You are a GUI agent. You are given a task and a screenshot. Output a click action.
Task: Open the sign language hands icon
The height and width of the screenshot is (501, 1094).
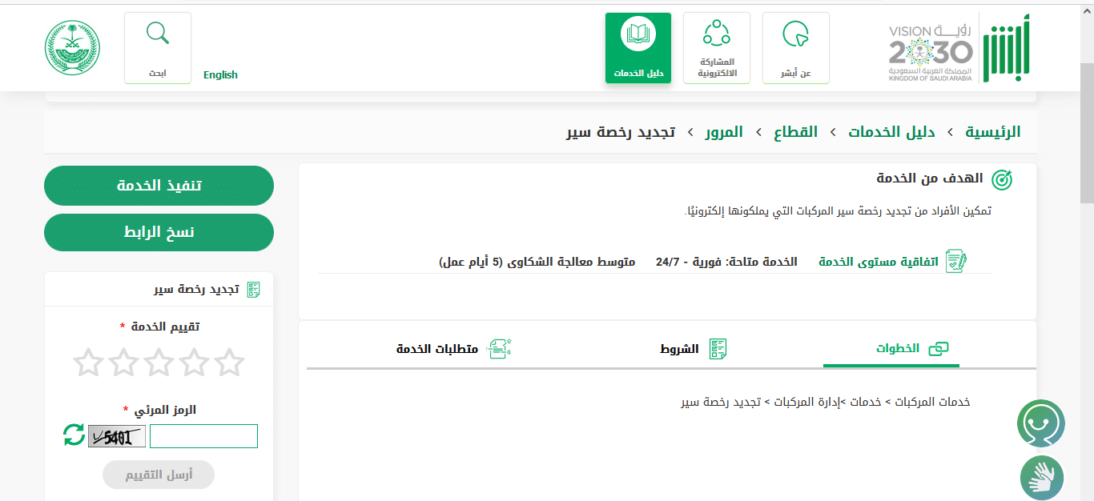pos(1042,478)
